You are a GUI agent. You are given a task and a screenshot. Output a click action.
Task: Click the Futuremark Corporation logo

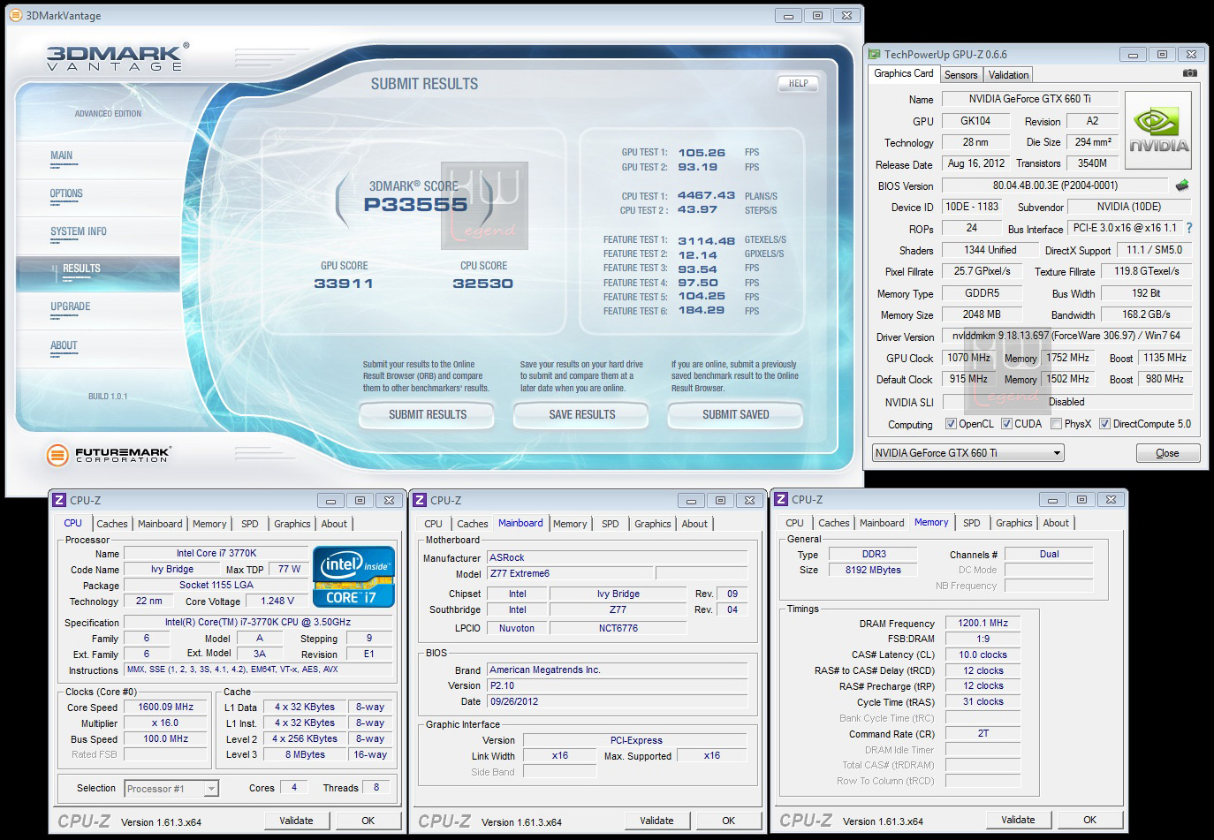108,455
